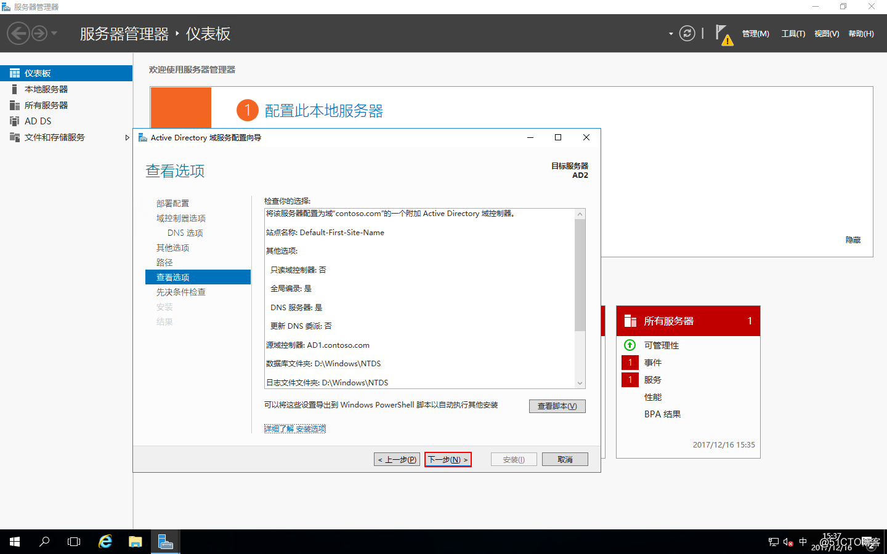Select 查看选项 wizard step

click(198, 277)
